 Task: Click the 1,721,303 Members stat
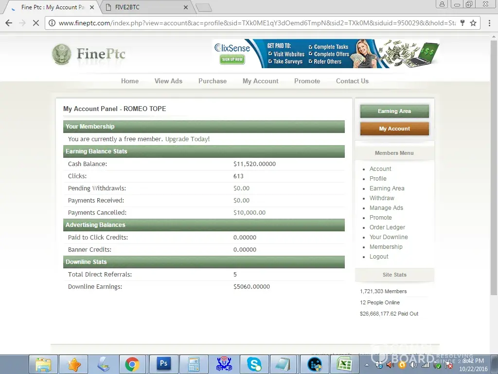click(383, 291)
